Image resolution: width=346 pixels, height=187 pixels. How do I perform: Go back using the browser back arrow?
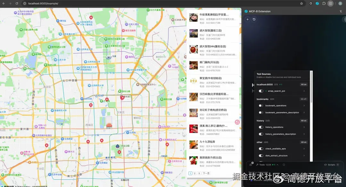[4, 4]
